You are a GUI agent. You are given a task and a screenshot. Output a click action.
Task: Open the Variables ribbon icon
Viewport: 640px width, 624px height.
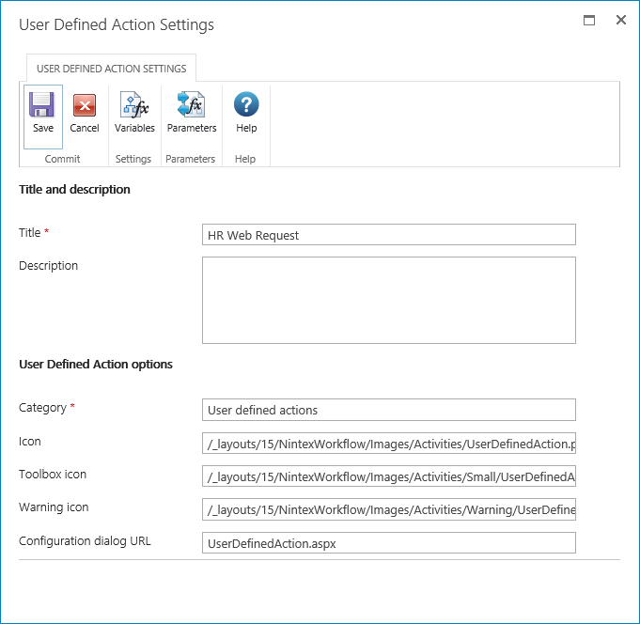pos(134,104)
